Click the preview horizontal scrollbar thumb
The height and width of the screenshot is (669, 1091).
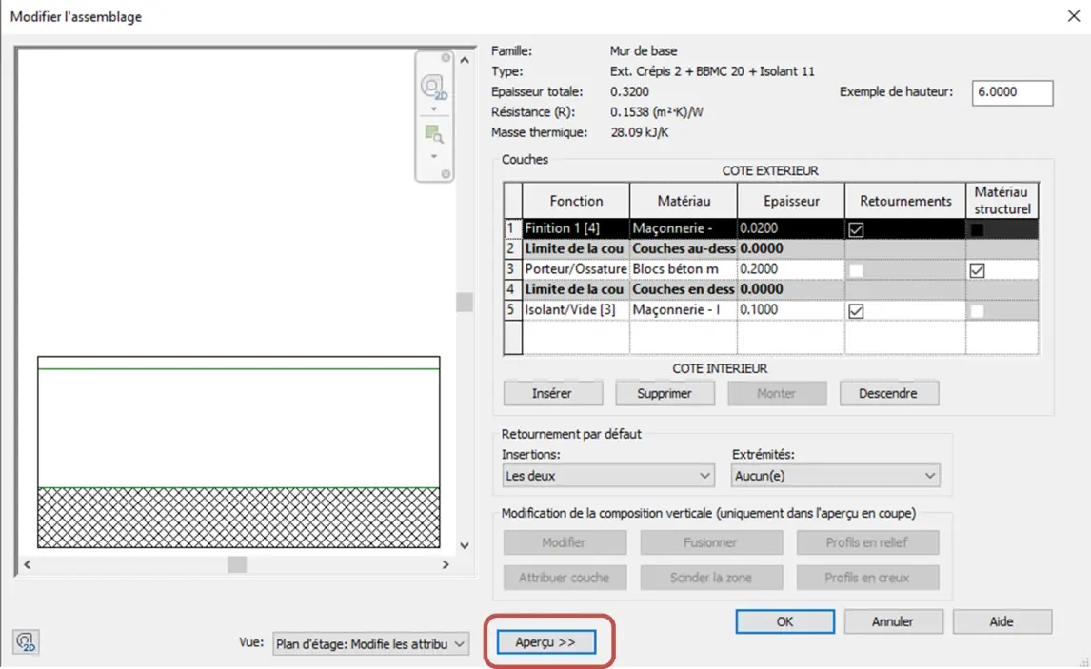(236, 564)
